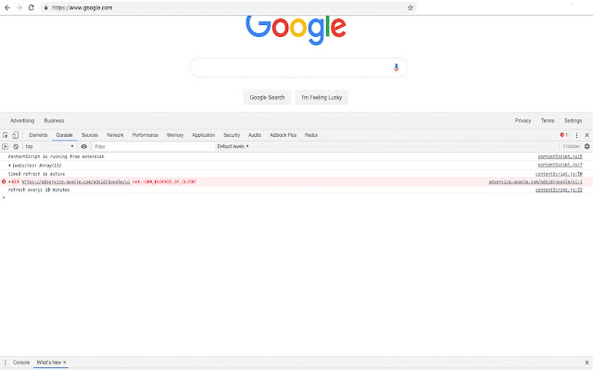The height and width of the screenshot is (370, 593).
Task: Click the I'm Feeling Lucky button
Action: (x=321, y=97)
